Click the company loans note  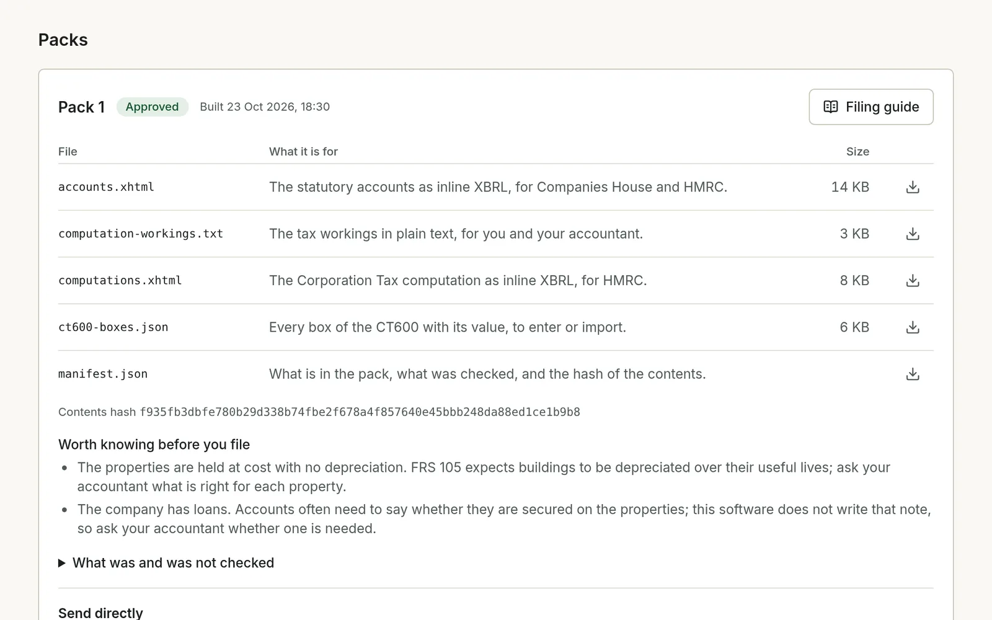tap(504, 519)
